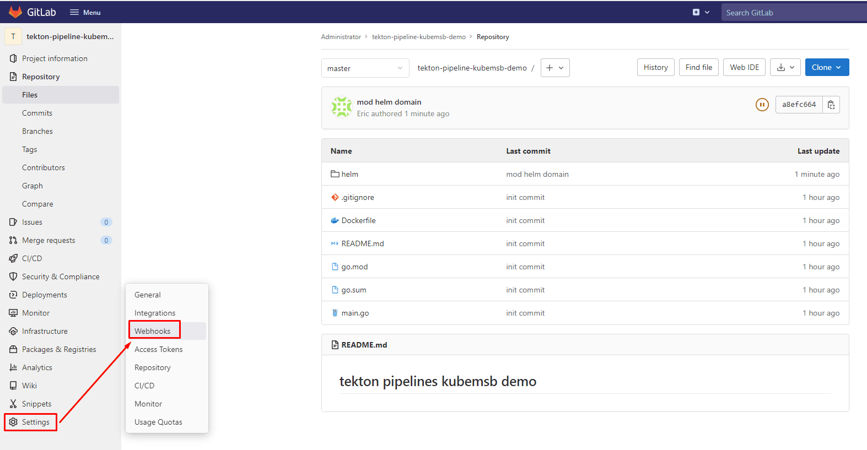Select Files in the repository submenu
The width and height of the screenshot is (867, 450).
61,95
